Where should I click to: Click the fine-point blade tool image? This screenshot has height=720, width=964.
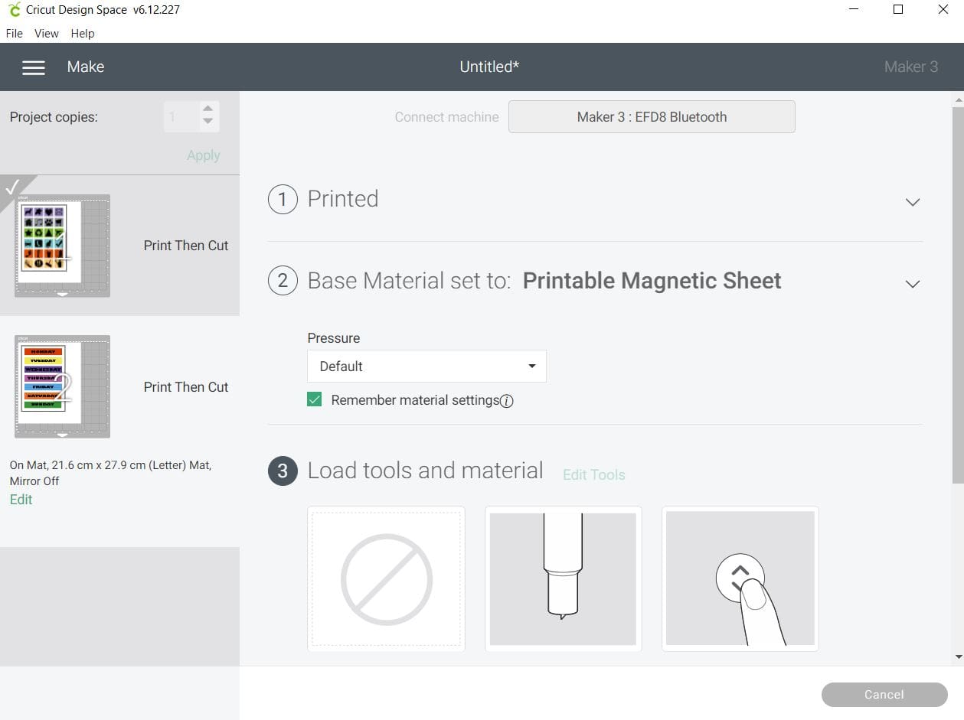click(x=563, y=579)
